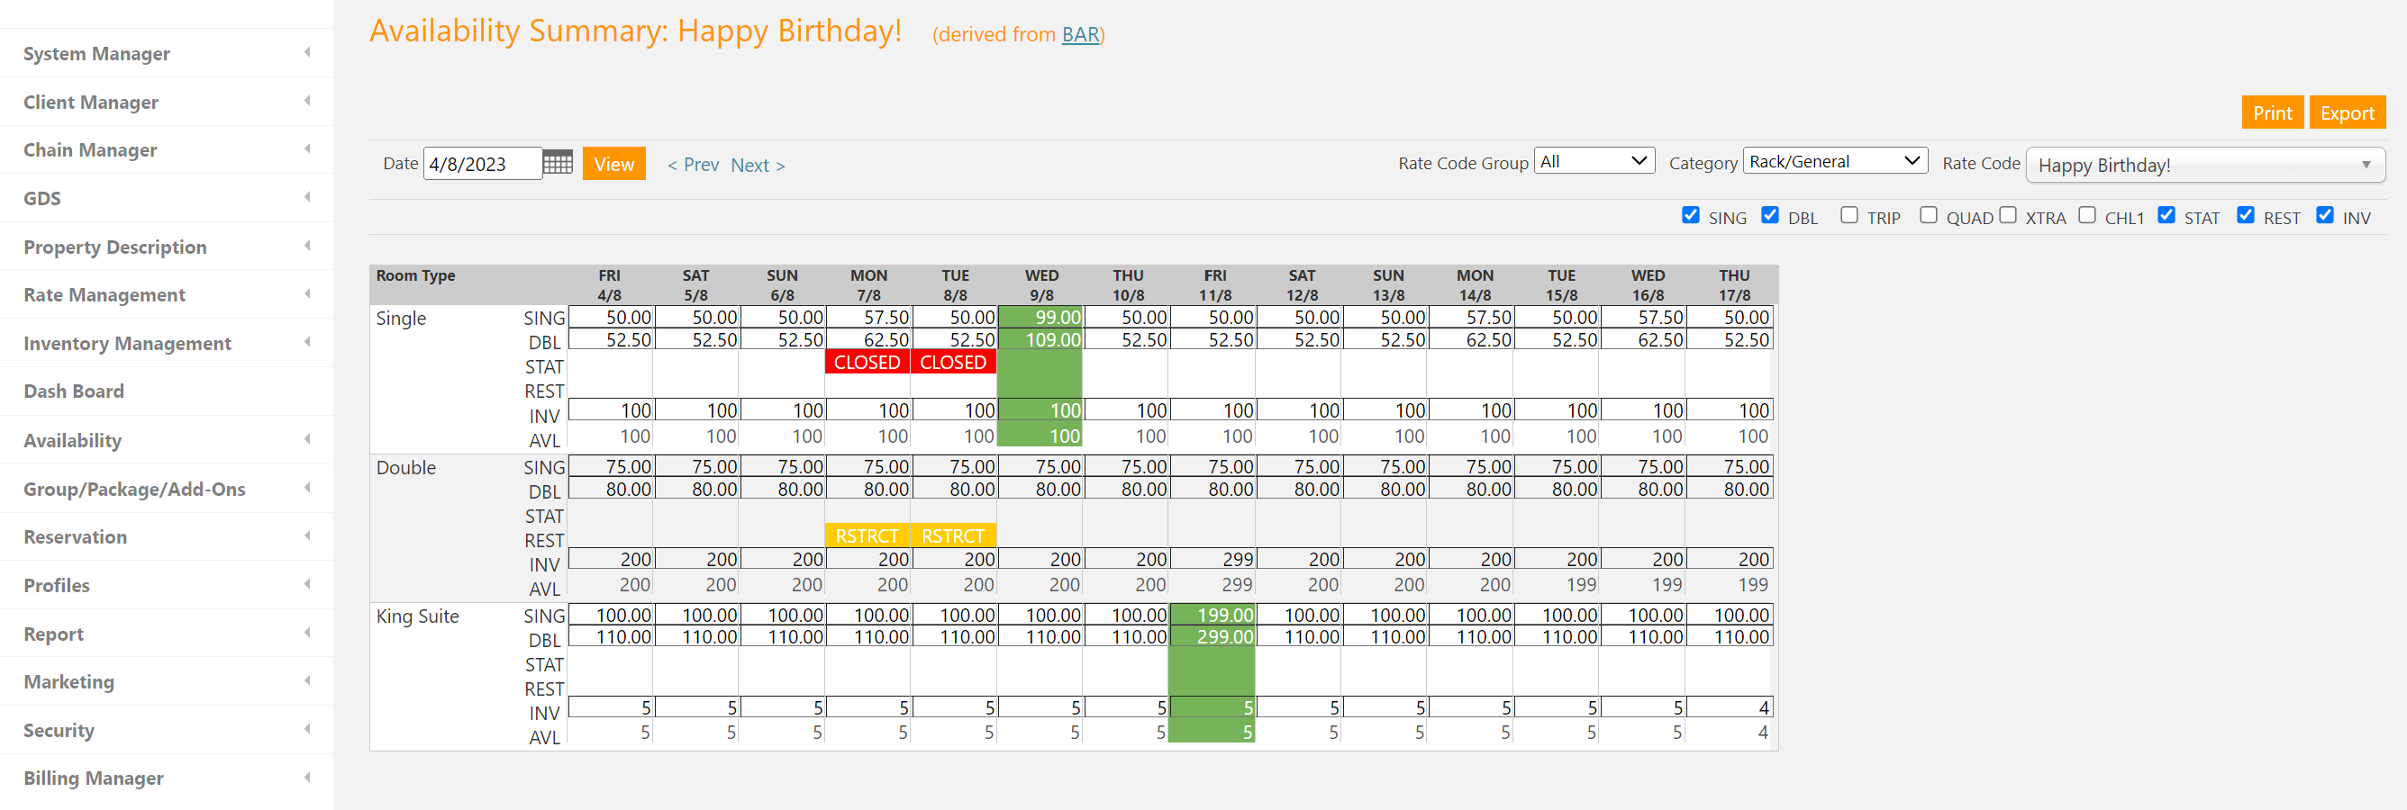Enable the TRIP checkbox
This screenshot has width=2407, height=810.
coord(1848,216)
